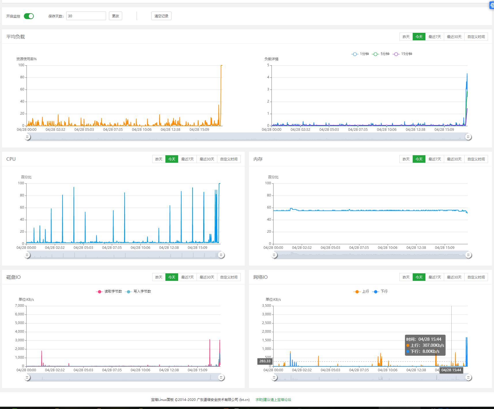494x409 pixels.
Task: Click the 清空记录 button
Action: pos(161,16)
